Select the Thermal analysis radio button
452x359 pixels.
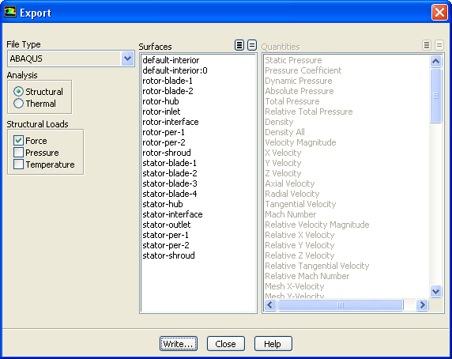click(18, 104)
